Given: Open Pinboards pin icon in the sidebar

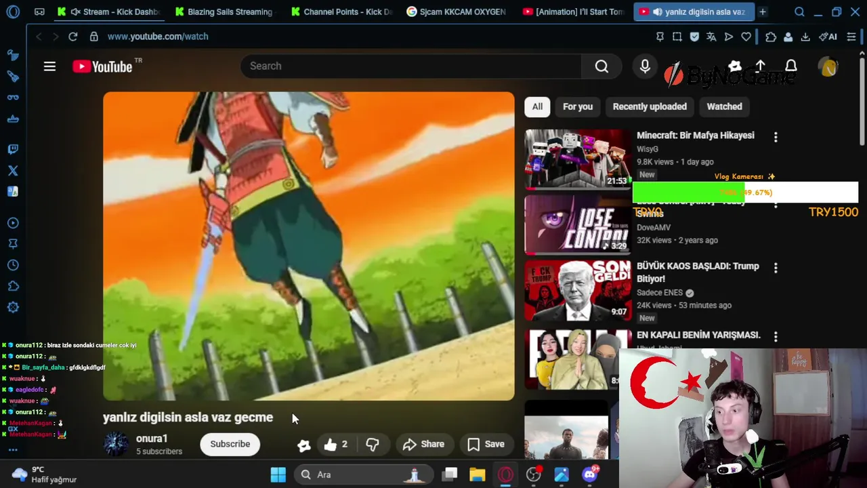Looking at the screenshot, I should 13,244.
